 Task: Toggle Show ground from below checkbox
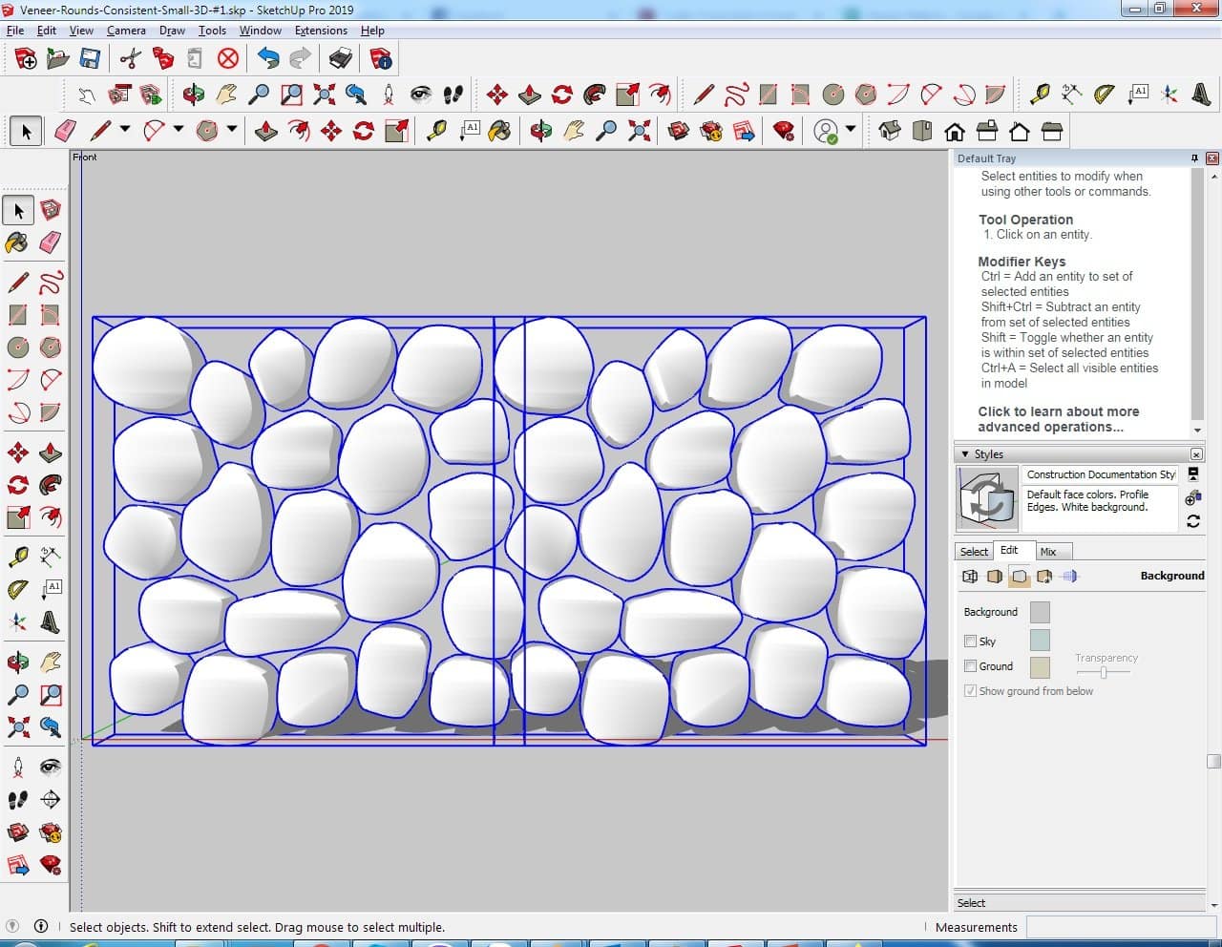point(971,691)
